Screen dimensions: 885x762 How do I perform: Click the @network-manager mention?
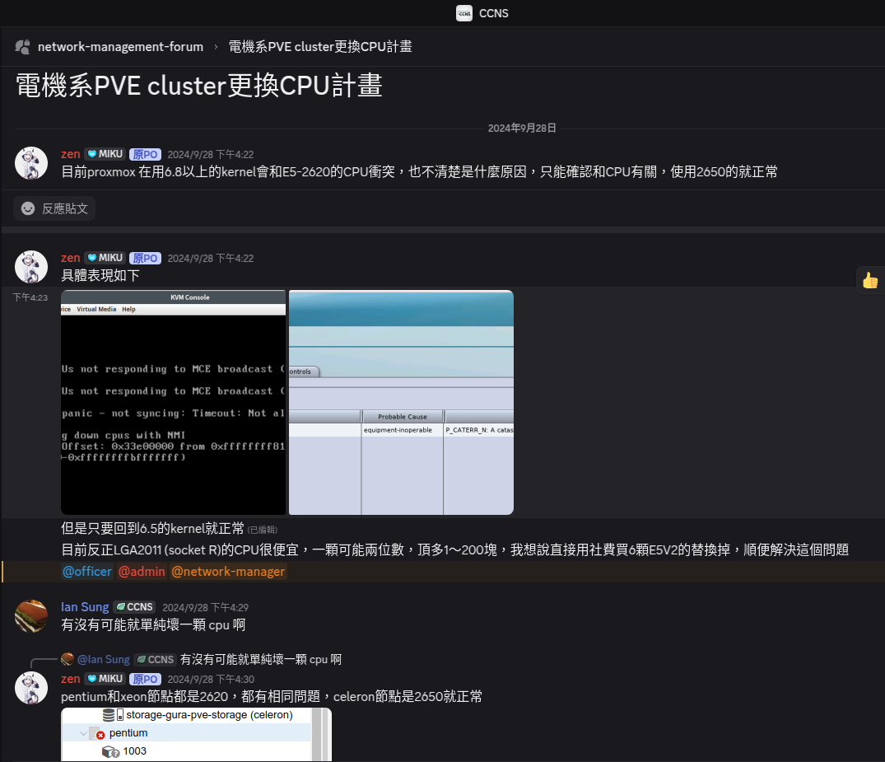click(228, 572)
